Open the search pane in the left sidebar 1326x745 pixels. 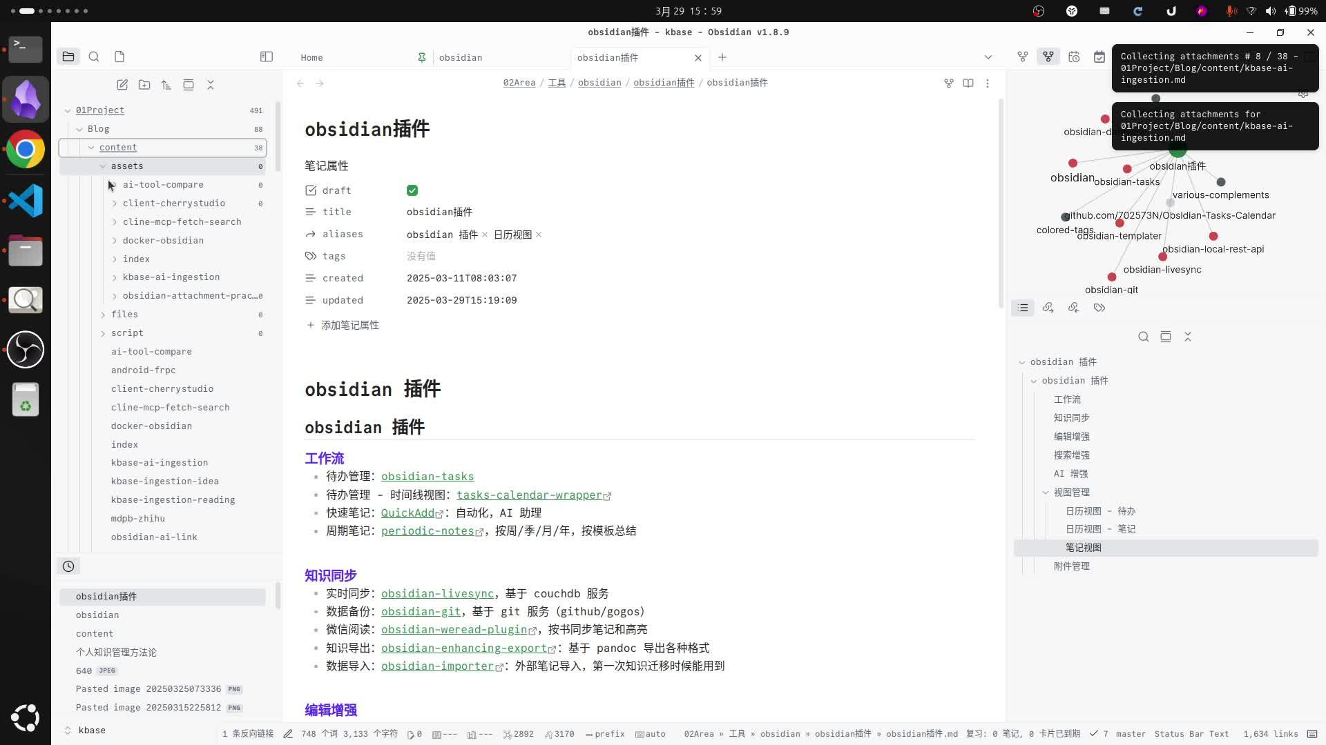pyautogui.click(x=95, y=57)
